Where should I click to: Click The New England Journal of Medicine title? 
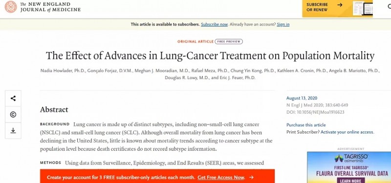click(x=50, y=7)
